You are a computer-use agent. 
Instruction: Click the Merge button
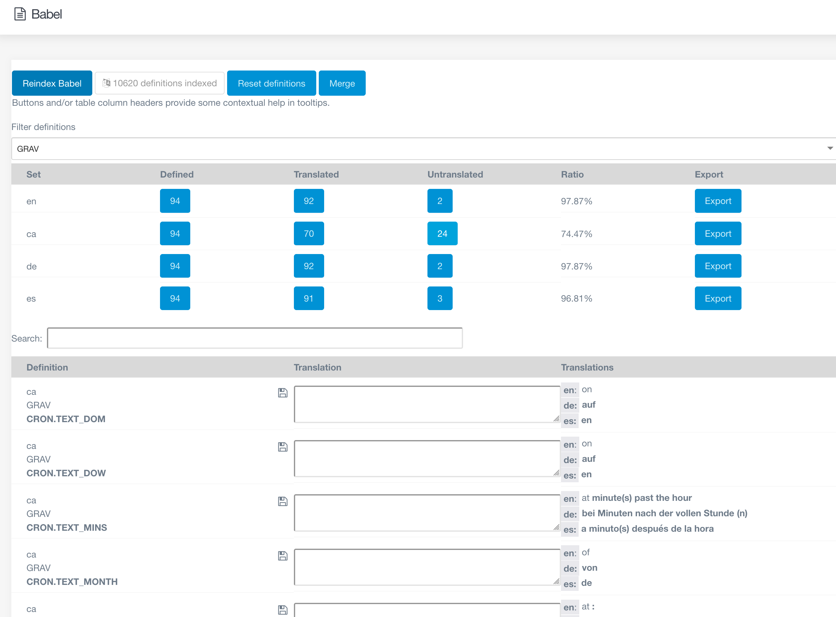[x=342, y=83]
